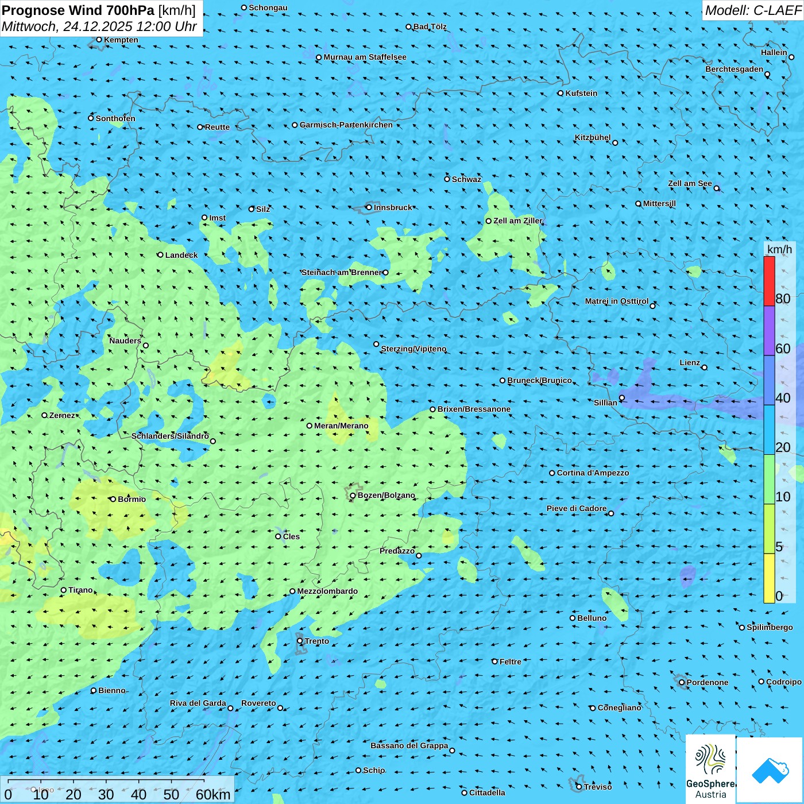Click the Treviso city marker

[579, 786]
